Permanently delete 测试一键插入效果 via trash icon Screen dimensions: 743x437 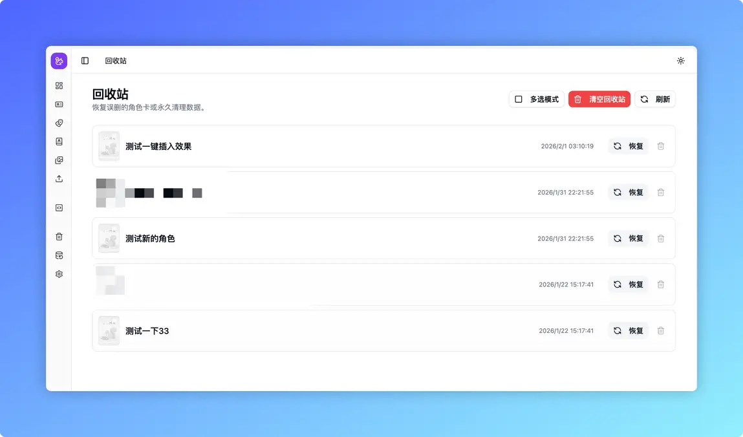coord(660,146)
